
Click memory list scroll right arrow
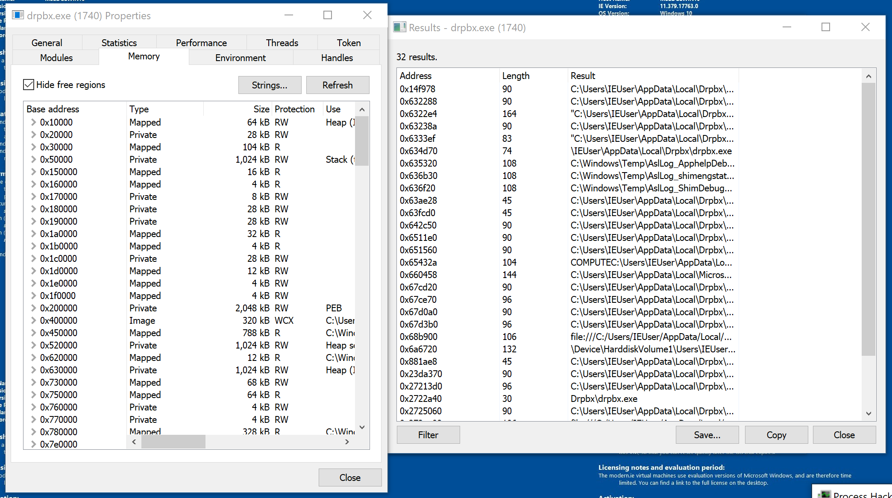pyautogui.click(x=347, y=442)
